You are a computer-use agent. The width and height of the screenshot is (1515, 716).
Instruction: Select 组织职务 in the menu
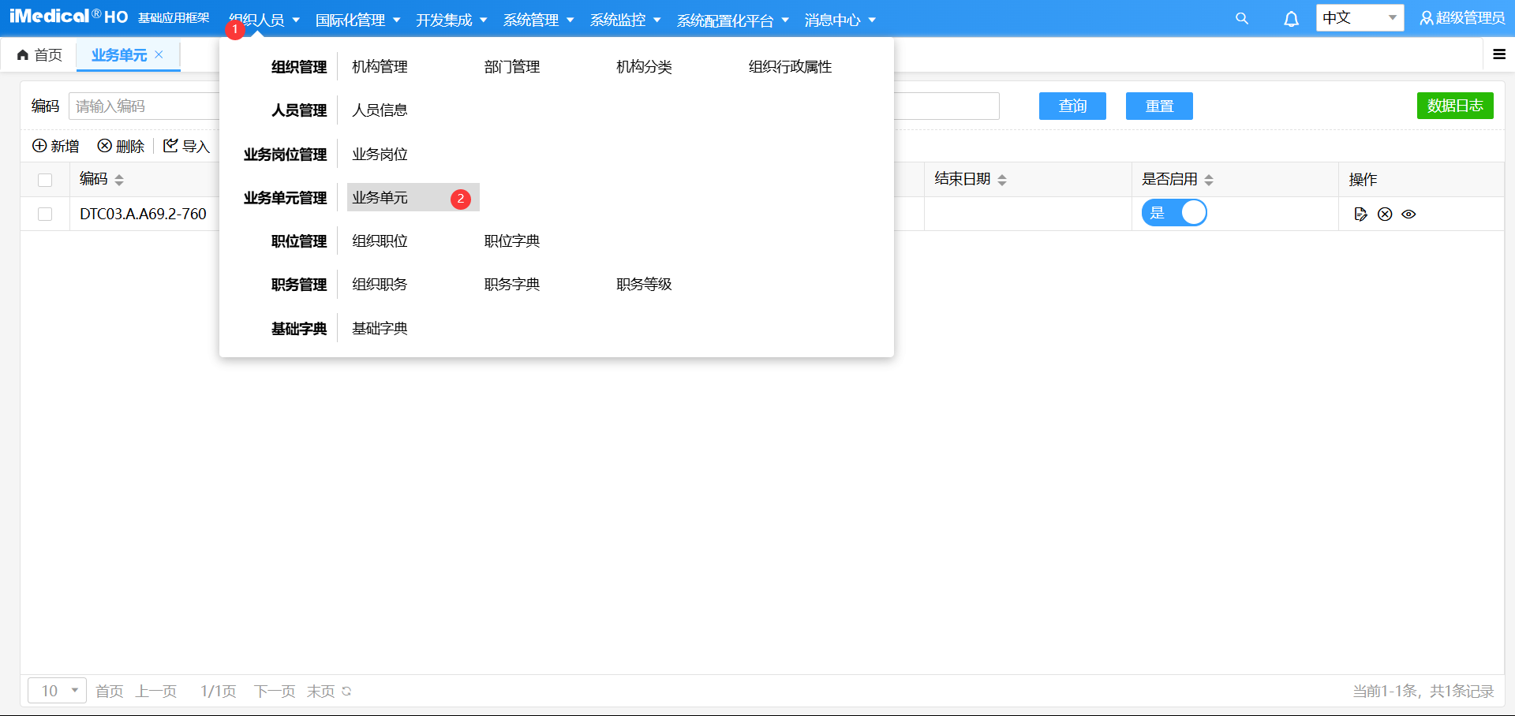coord(380,285)
